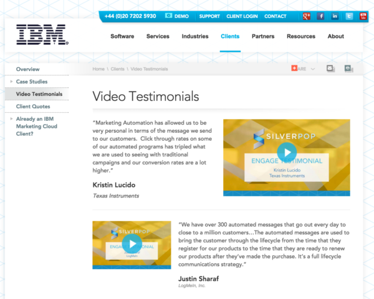Click the print page icon
Viewport: 374px width, 299px height.
[348, 69]
